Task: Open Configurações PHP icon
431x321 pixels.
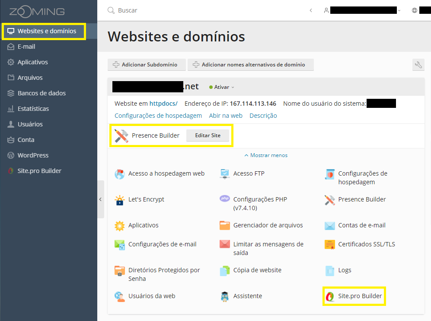Action: [225, 198]
